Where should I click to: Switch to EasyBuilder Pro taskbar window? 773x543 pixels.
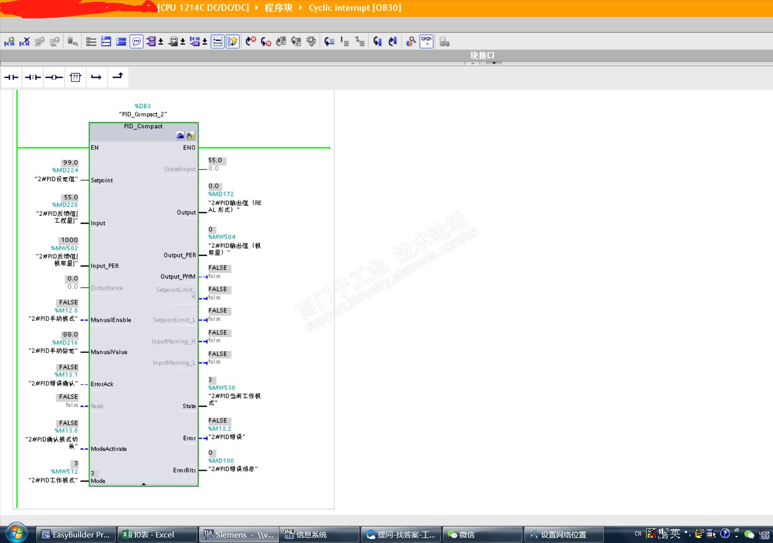pos(76,534)
